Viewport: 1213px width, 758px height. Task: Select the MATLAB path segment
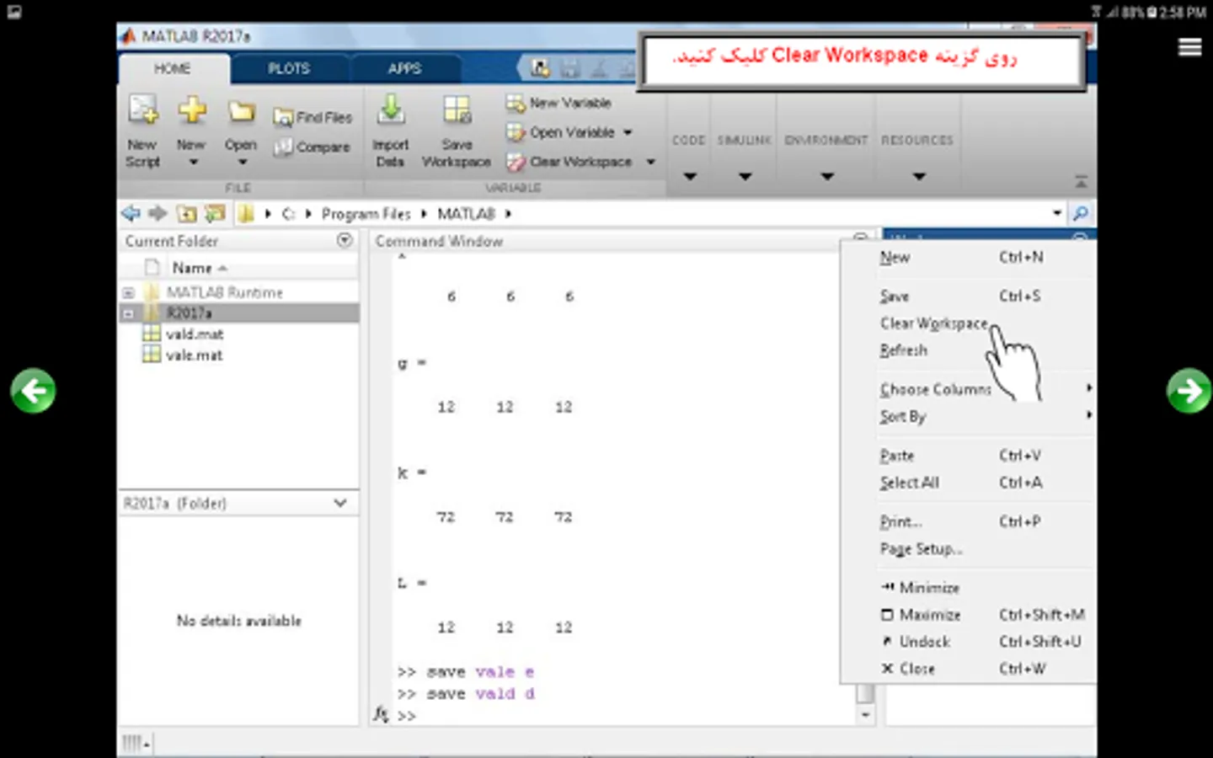[466, 214]
